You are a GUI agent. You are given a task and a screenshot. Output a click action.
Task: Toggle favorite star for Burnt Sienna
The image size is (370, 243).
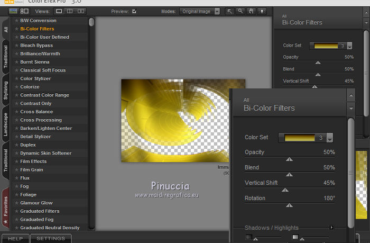(x=16, y=62)
